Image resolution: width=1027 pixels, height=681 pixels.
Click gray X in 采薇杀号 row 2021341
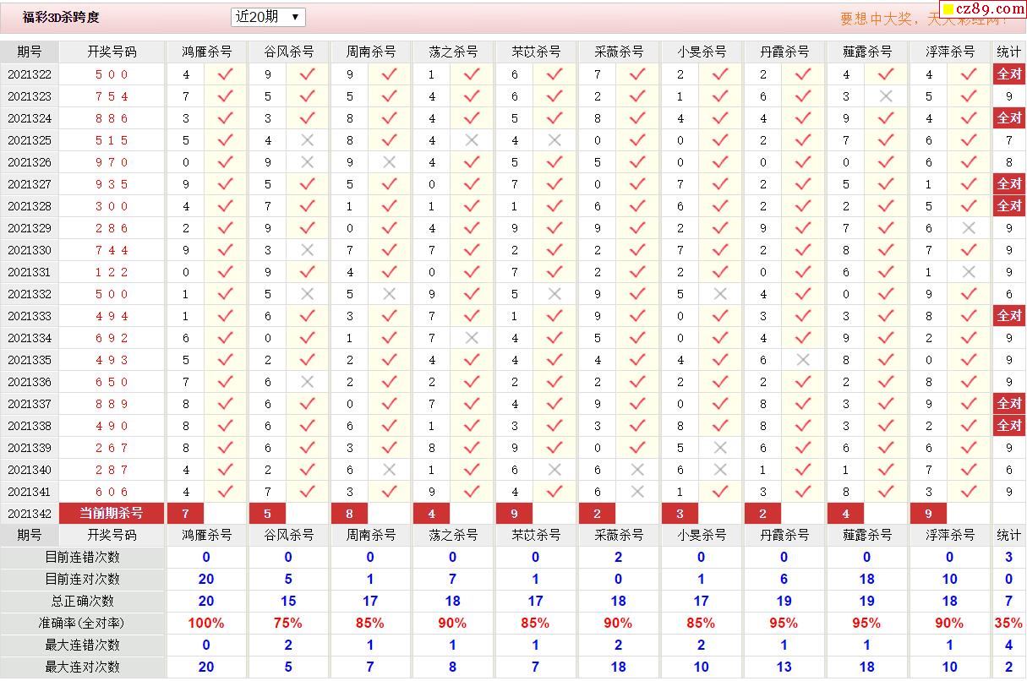pos(637,492)
